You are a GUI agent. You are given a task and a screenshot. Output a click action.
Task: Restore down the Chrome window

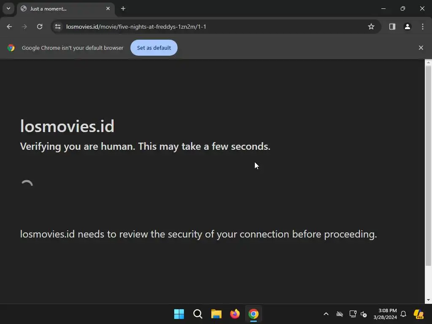point(403,8)
